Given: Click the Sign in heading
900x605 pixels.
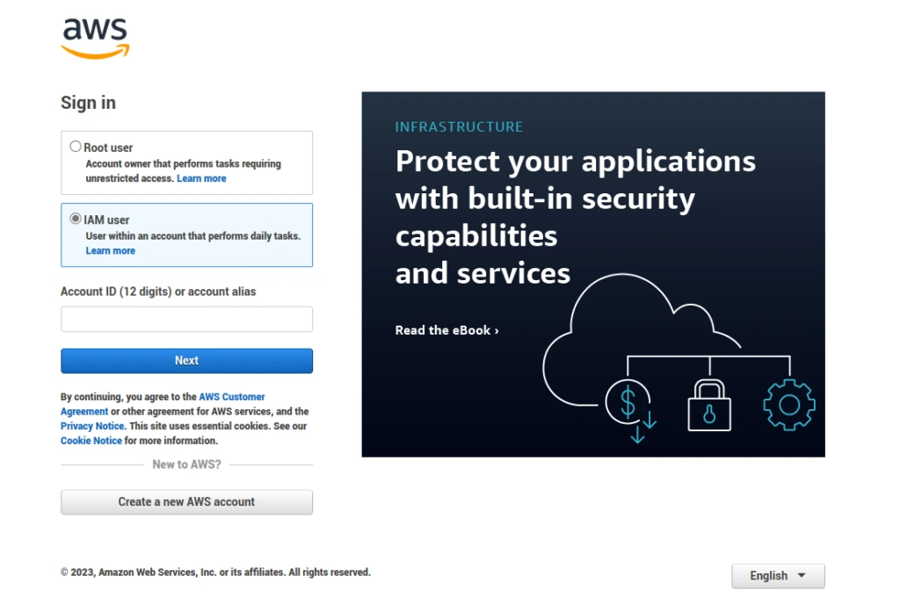Looking at the screenshot, I should (89, 103).
